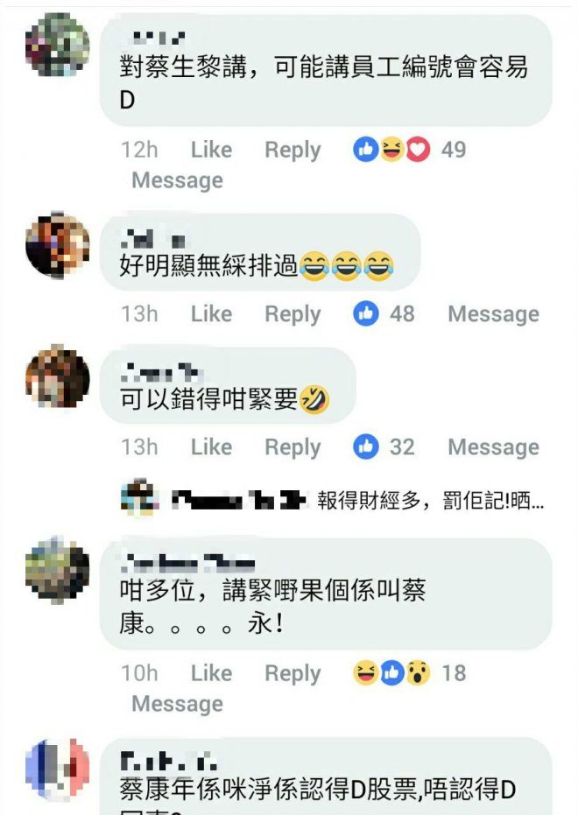Open avatar of 可以錯得咁緊要 commenter
578x815 pixels.
pyautogui.click(x=57, y=376)
